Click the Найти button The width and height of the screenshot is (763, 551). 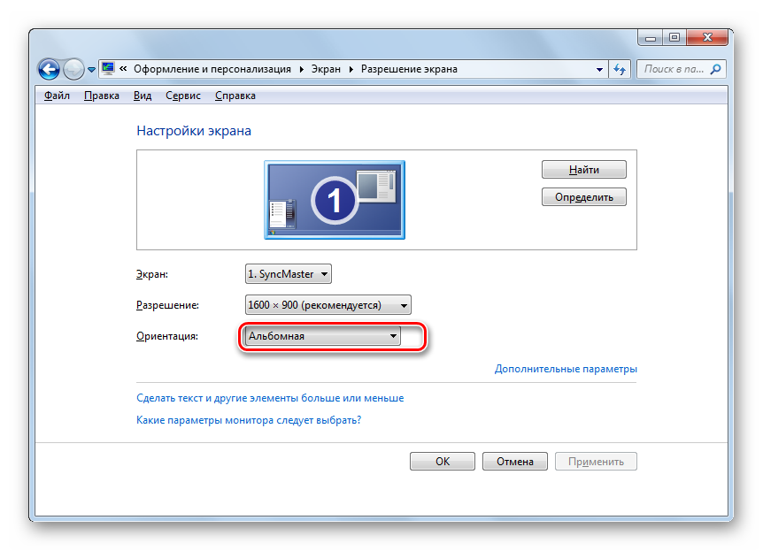pos(584,170)
